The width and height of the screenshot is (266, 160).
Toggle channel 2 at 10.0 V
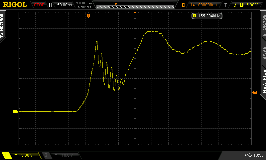click(62, 155)
